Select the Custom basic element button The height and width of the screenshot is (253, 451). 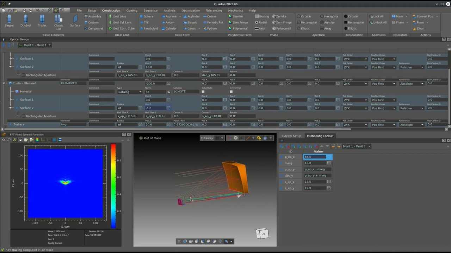(x=91, y=22)
